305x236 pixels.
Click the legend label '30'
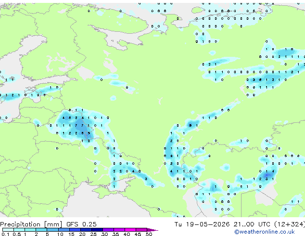pyautogui.click(x=105, y=234)
